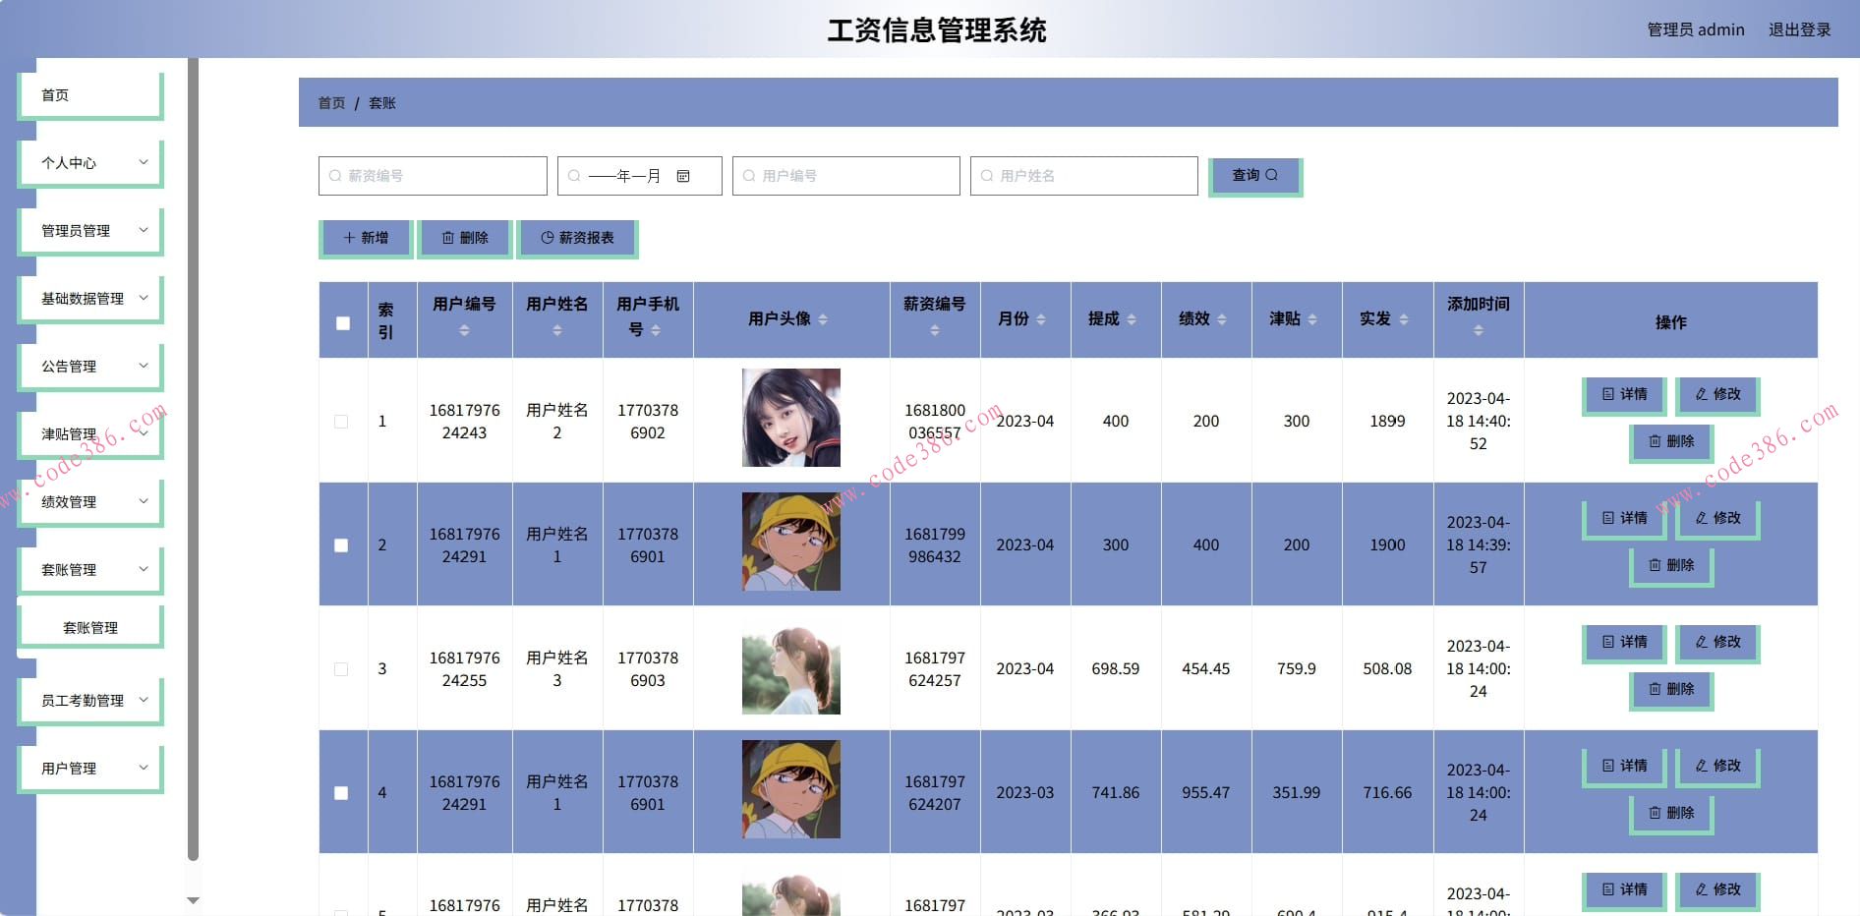Click the pencil icon on row 2's 修改 button
Image resolution: width=1860 pixels, height=916 pixels.
click(1703, 518)
